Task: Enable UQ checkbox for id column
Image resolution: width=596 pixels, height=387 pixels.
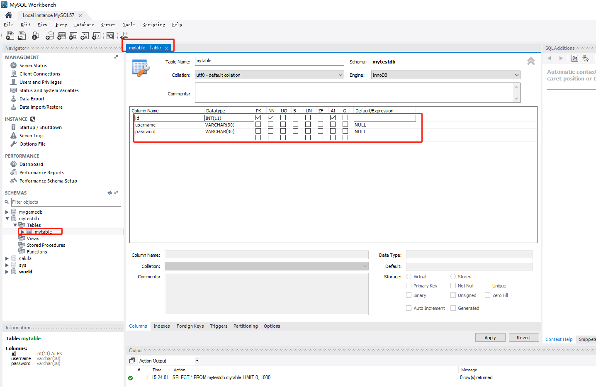Action: [283, 118]
